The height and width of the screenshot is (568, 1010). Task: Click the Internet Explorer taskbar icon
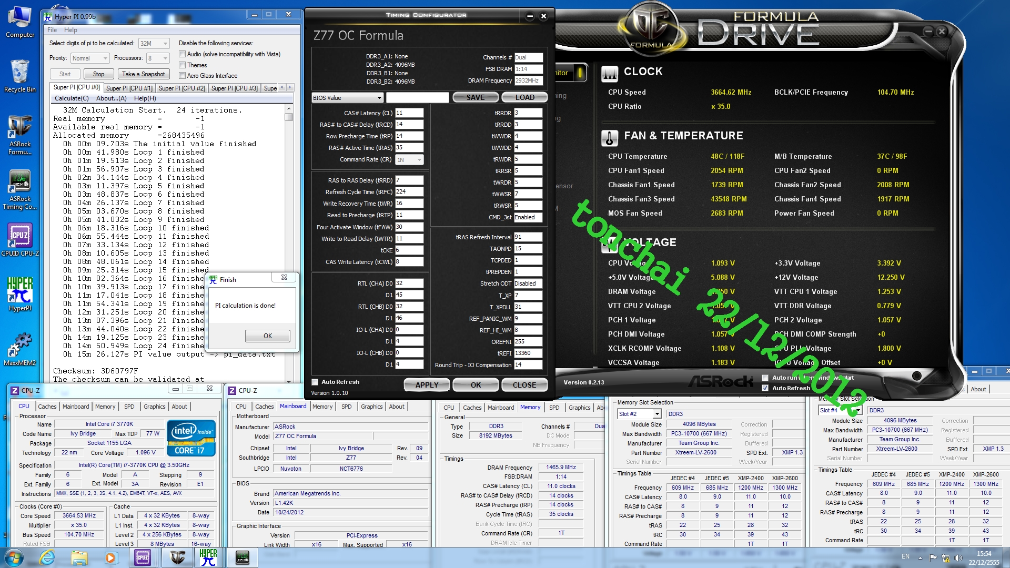tap(47, 557)
